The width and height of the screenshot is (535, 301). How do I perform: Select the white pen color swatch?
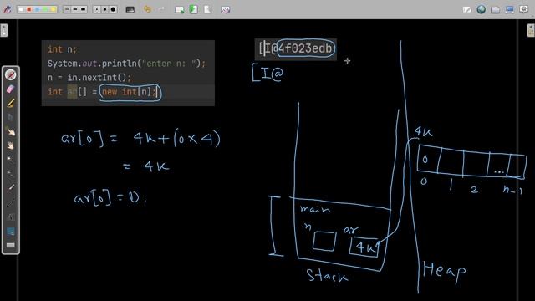21,9
